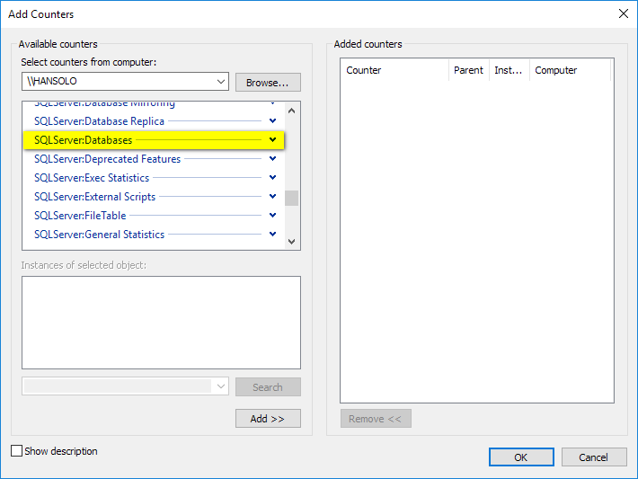Image resolution: width=638 pixels, height=479 pixels.
Task: Click the Parent column header
Action: pyautogui.click(x=468, y=70)
